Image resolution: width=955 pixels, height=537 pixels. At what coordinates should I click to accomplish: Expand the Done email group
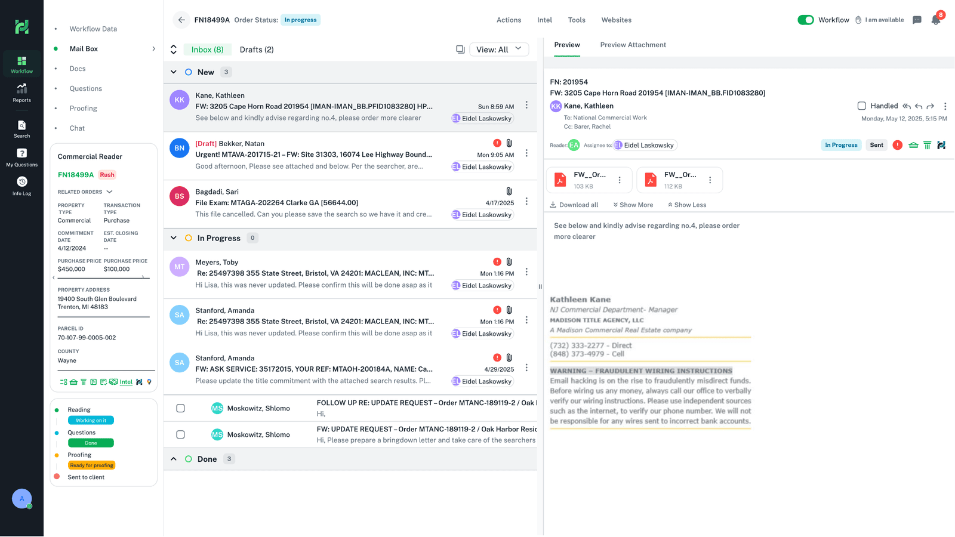174,459
